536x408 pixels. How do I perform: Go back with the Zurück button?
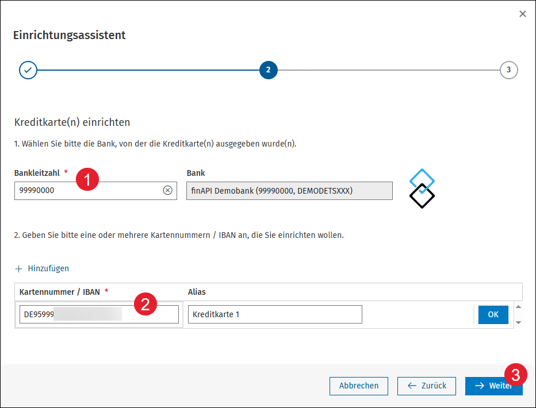point(427,386)
